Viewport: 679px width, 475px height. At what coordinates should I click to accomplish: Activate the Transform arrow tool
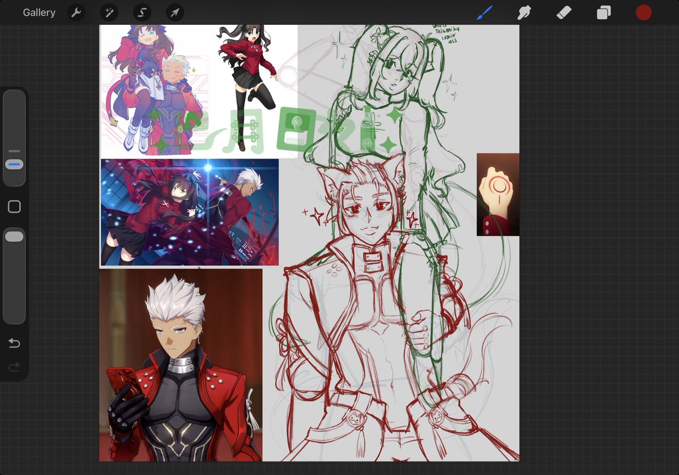[175, 12]
